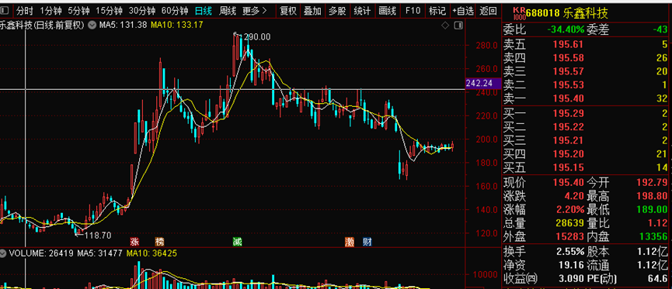Click the 返回 back button
This screenshot has width=672, height=289.
[x=488, y=11]
